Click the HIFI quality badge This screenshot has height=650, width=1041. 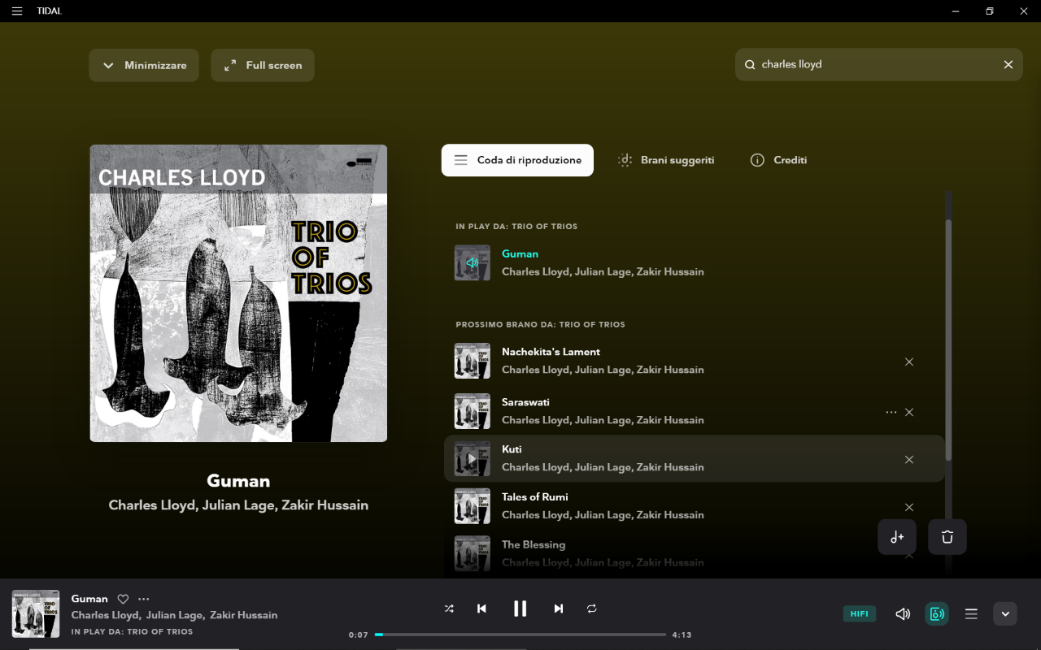859,614
